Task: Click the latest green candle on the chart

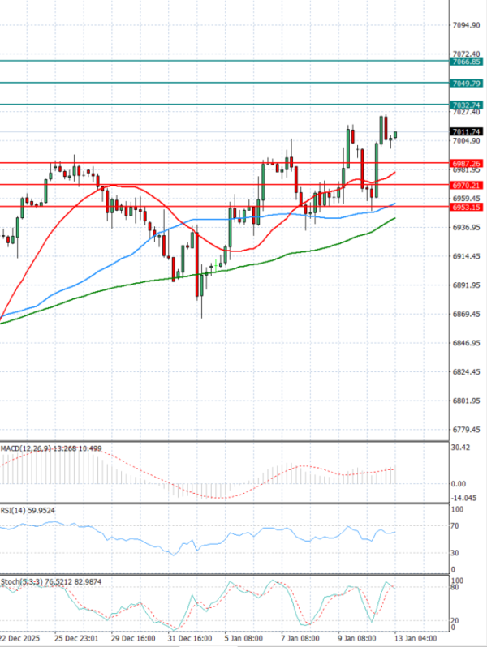Action: 395,135
